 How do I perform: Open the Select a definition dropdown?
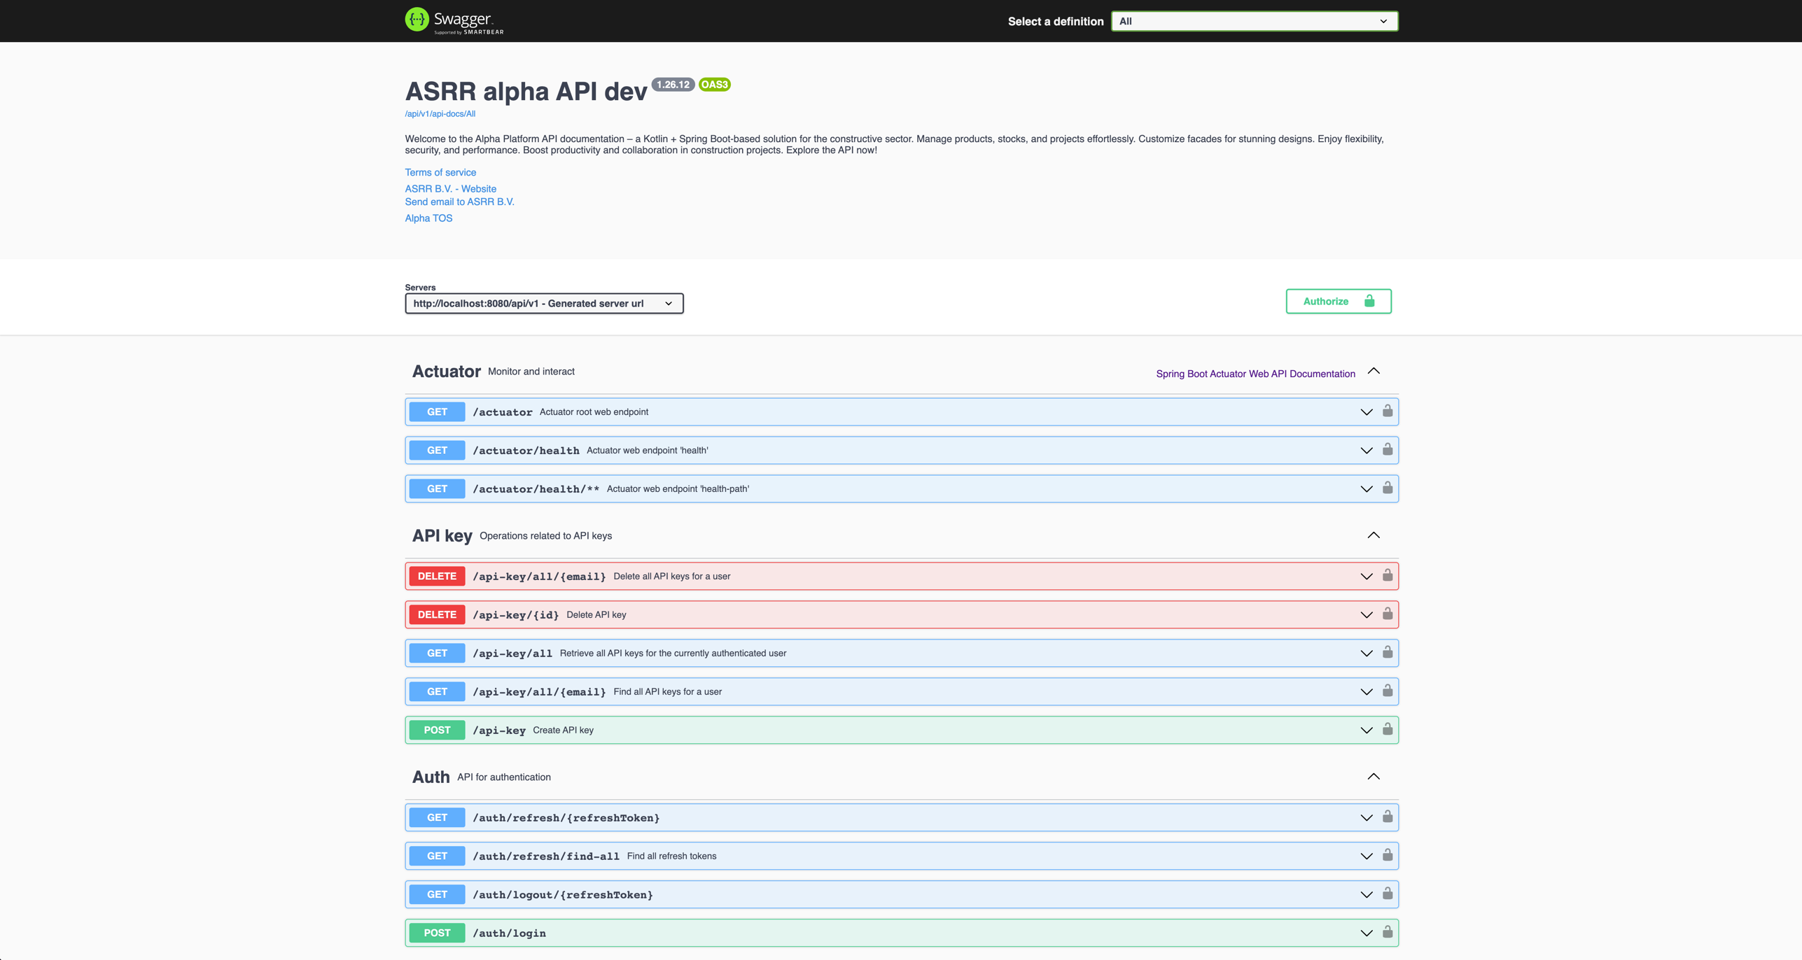[x=1254, y=22]
